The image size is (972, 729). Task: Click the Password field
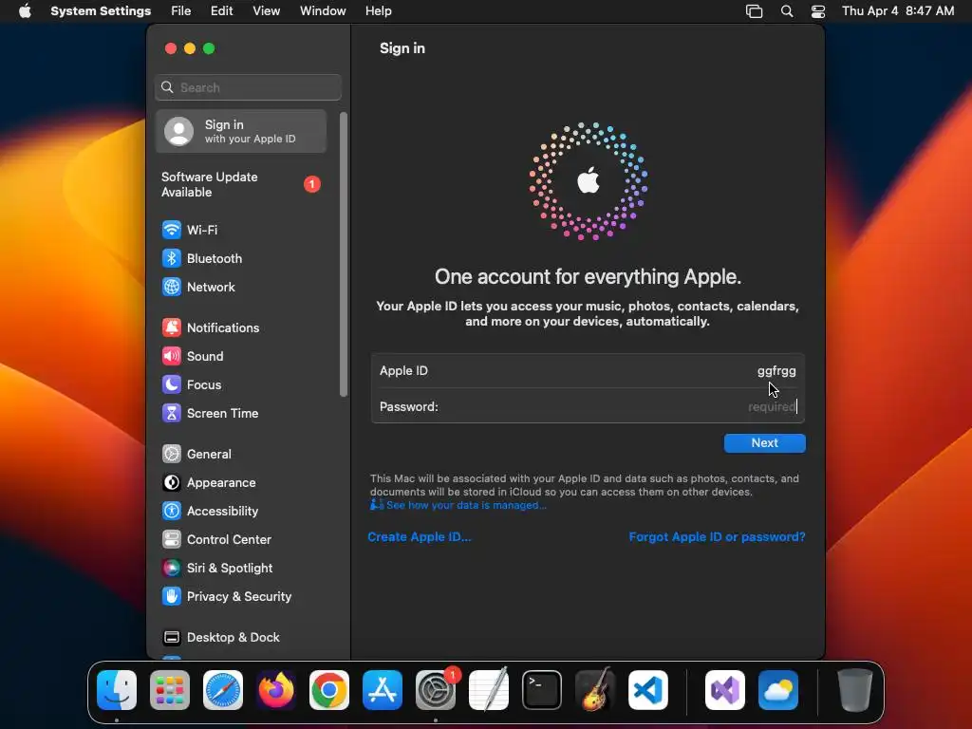588,406
